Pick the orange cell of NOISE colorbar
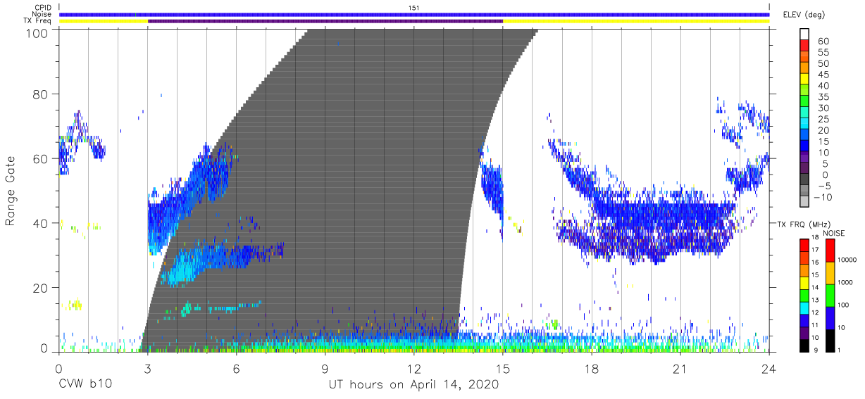 click(830, 273)
